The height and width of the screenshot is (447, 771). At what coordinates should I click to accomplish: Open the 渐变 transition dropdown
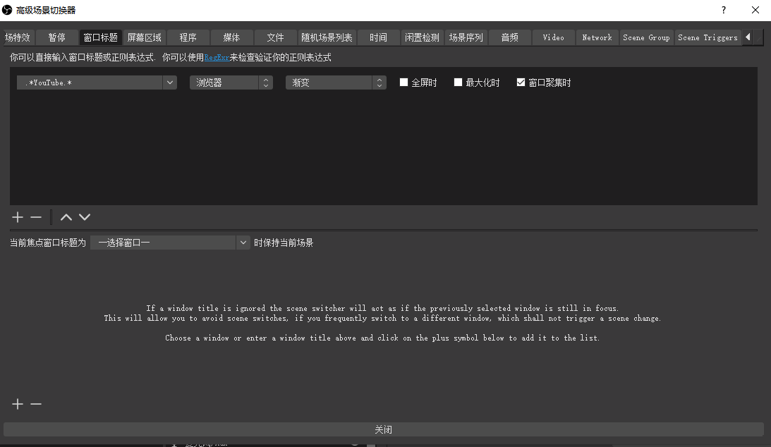pos(336,82)
